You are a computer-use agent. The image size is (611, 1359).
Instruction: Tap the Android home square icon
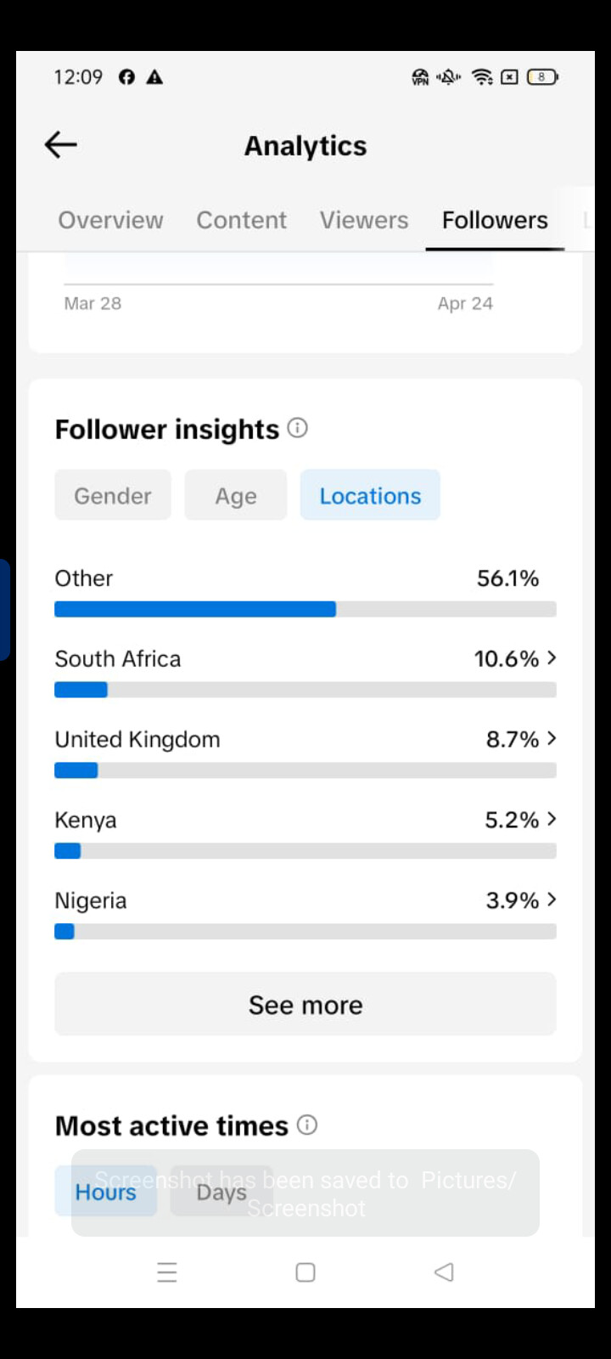coord(305,1272)
